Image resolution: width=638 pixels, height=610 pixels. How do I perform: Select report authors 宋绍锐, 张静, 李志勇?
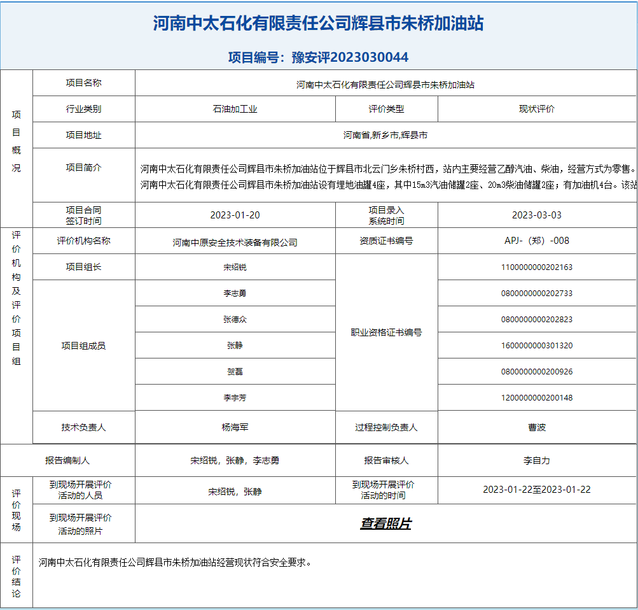point(235,460)
